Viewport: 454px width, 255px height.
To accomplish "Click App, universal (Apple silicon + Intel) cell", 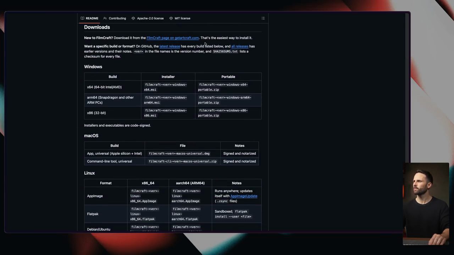I will tap(115, 154).
